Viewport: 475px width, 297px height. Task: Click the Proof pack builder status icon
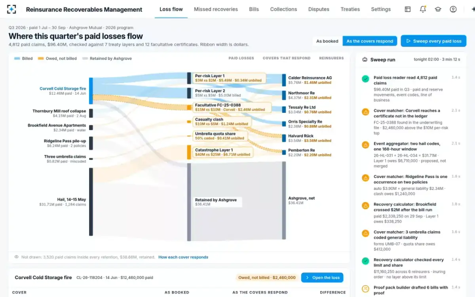(365, 289)
